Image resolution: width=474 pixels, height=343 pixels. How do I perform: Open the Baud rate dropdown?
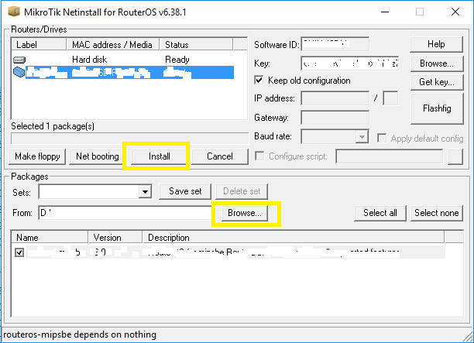coord(362,137)
